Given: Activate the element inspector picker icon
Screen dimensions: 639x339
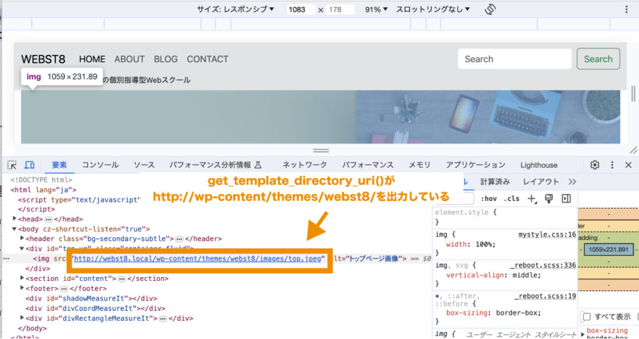Looking at the screenshot, I should [12, 165].
